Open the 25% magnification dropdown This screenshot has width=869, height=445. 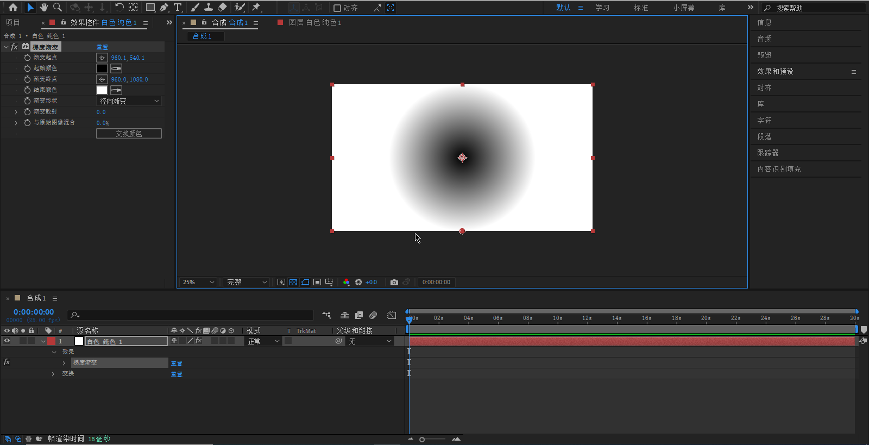(198, 282)
